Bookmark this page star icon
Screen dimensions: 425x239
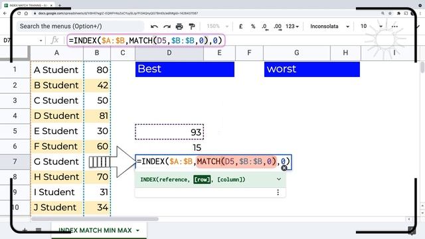click(390, 13)
